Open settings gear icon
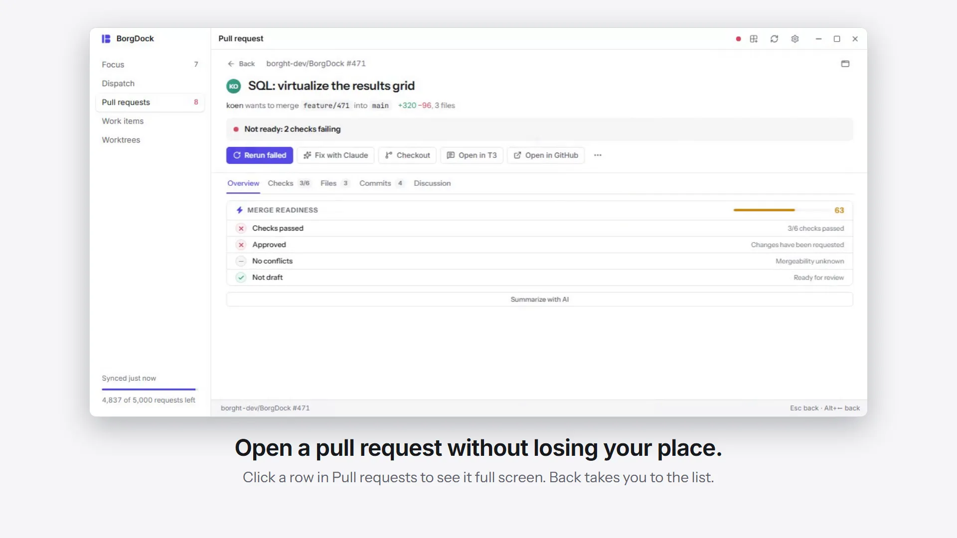This screenshot has width=957, height=538. [795, 39]
